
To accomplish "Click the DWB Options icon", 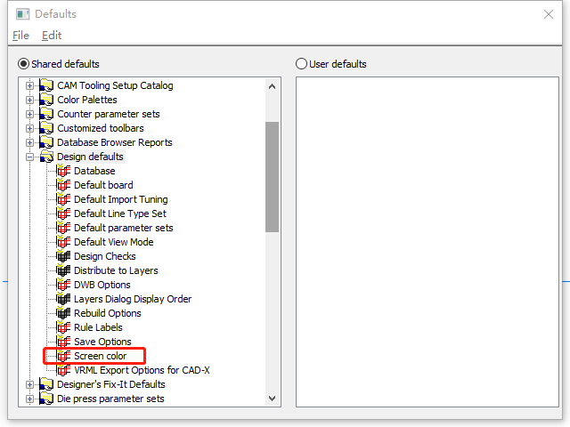I will tap(63, 285).
